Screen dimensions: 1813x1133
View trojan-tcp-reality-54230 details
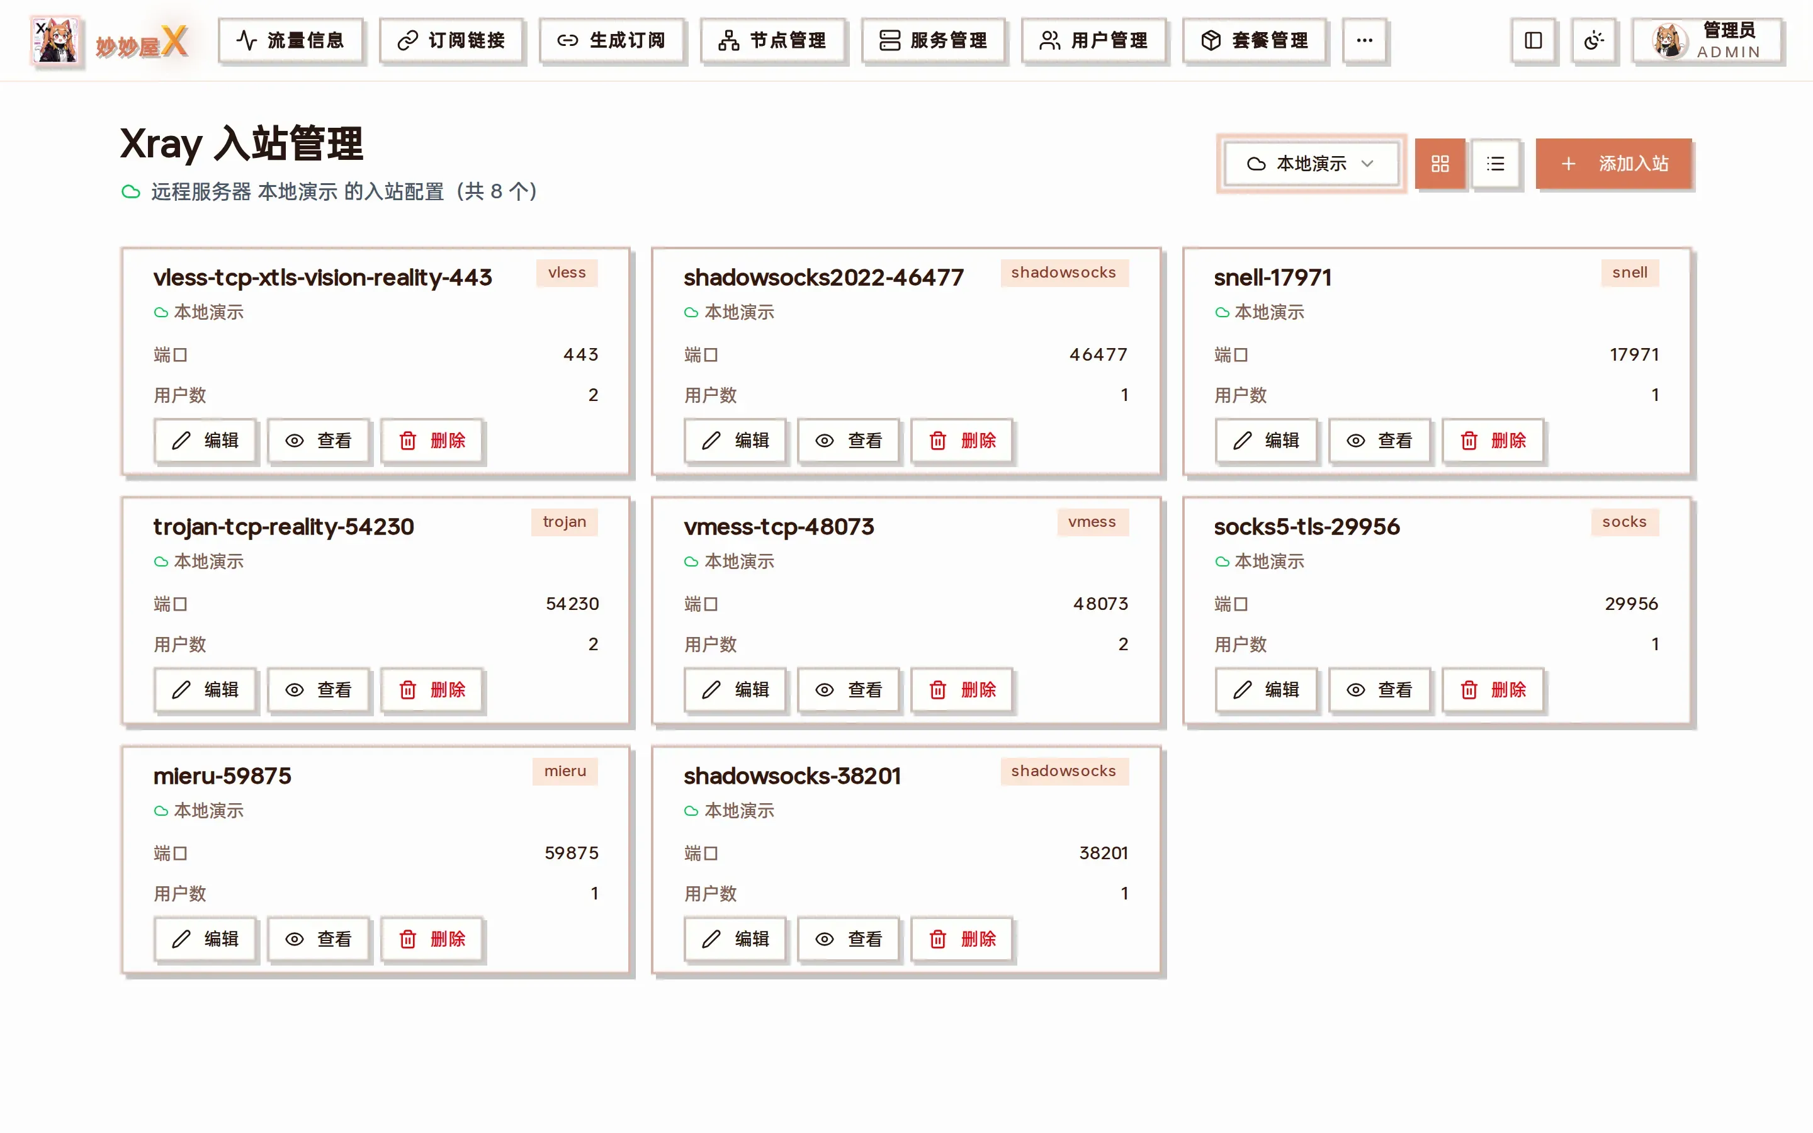coord(319,689)
